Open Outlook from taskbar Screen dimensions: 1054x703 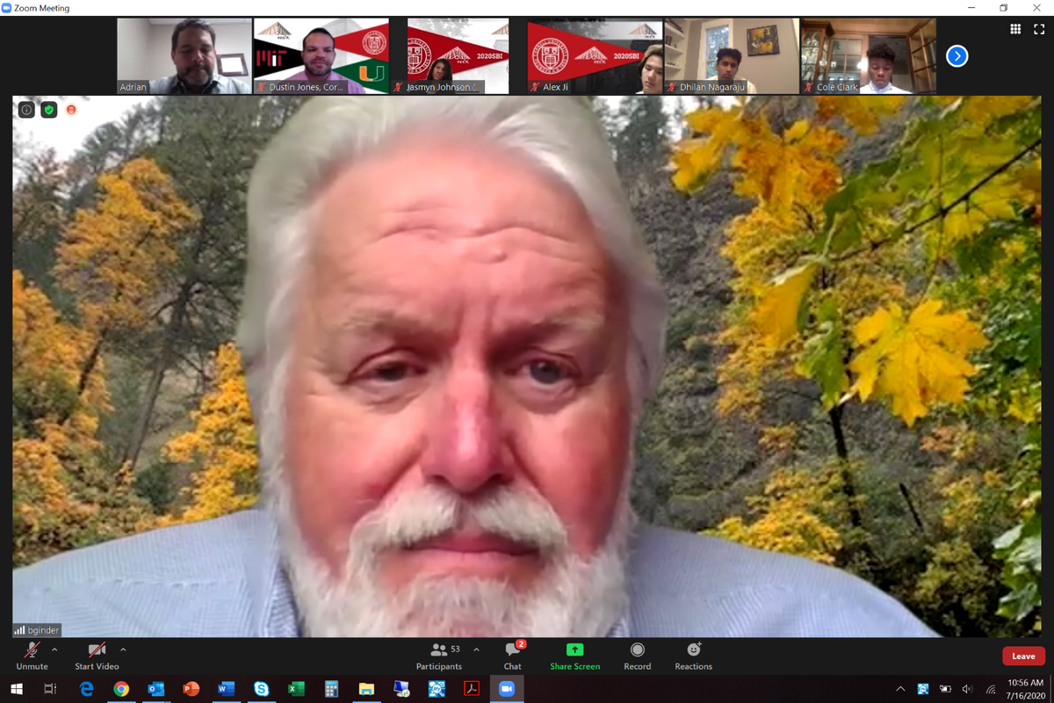click(156, 690)
